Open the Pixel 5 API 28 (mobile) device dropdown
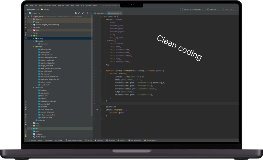The image size is (263, 160). pyautogui.click(x=192, y=9)
